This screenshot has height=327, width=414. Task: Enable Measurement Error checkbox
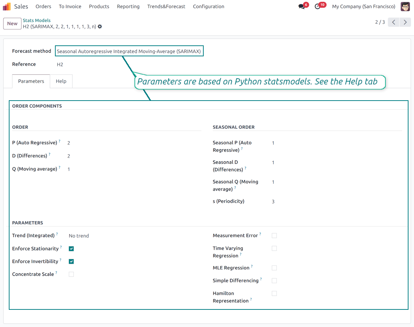[x=274, y=236]
